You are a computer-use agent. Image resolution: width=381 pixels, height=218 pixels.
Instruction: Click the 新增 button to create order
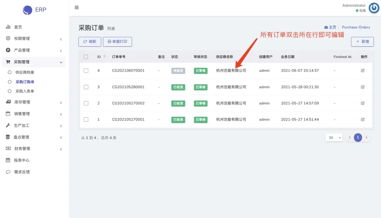tap(363, 41)
